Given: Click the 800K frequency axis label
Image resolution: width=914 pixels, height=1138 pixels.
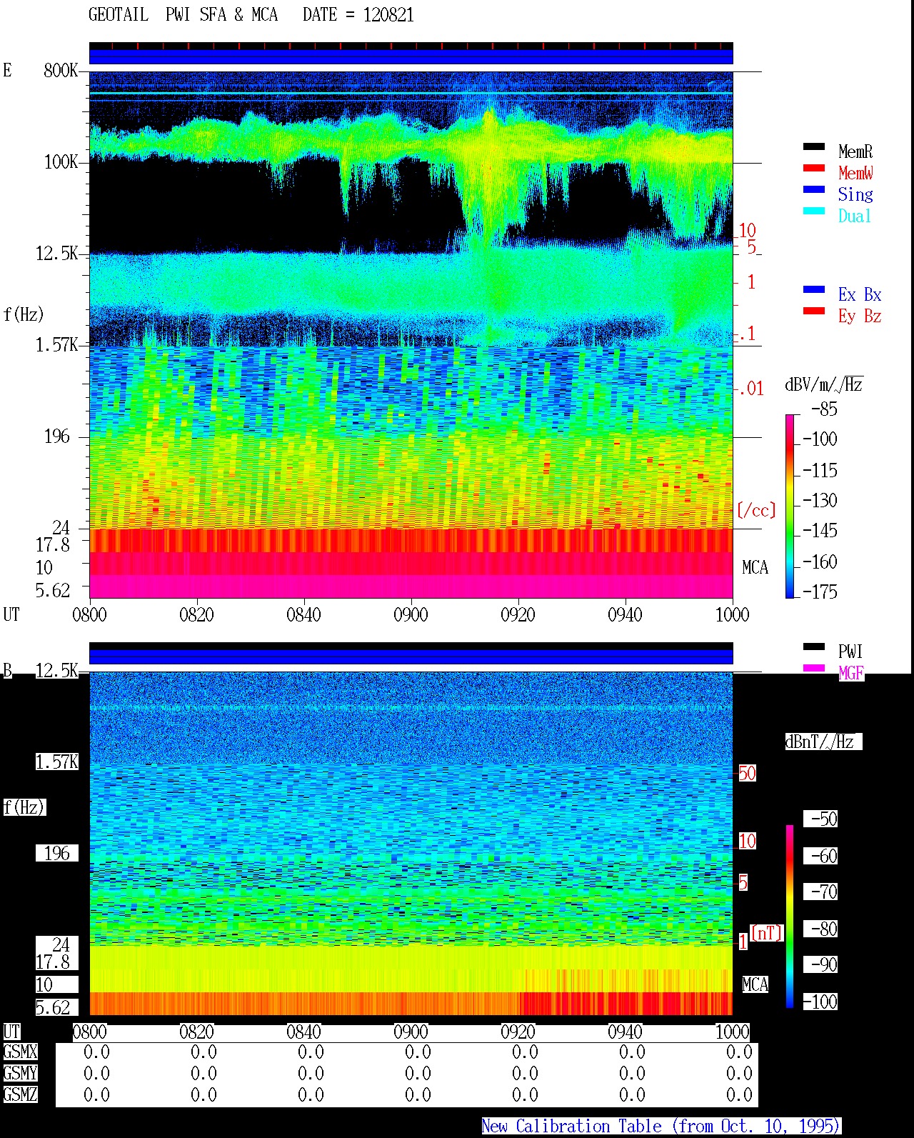Looking at the screenshot, I should click(x=61, y=71).
